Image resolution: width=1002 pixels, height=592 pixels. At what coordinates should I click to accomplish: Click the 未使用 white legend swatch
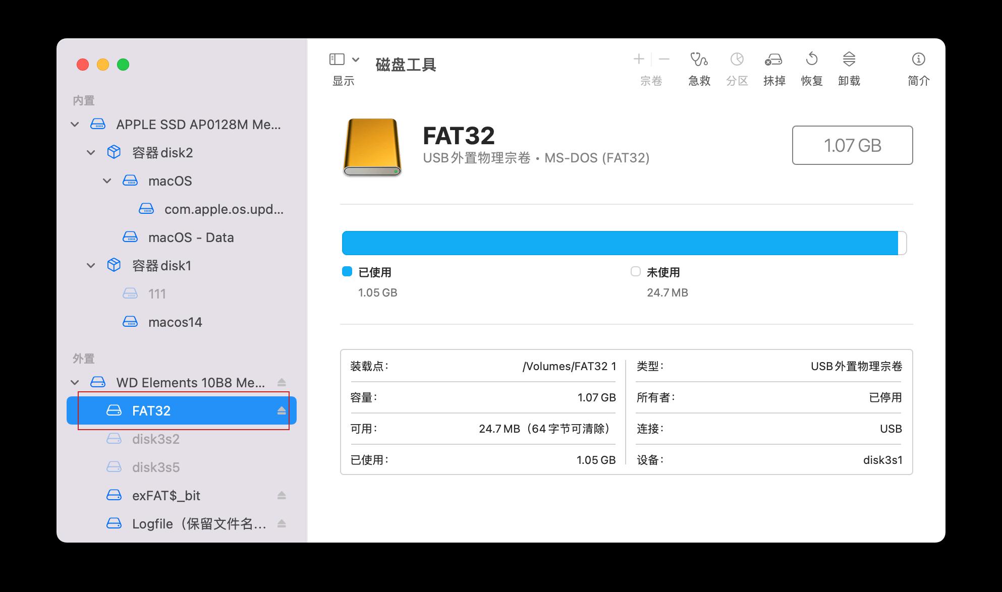636,272
